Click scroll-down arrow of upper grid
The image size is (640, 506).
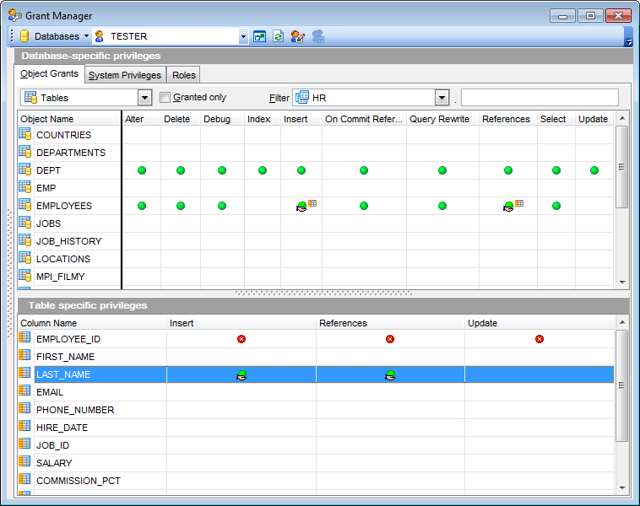click(x=622, y=283)
